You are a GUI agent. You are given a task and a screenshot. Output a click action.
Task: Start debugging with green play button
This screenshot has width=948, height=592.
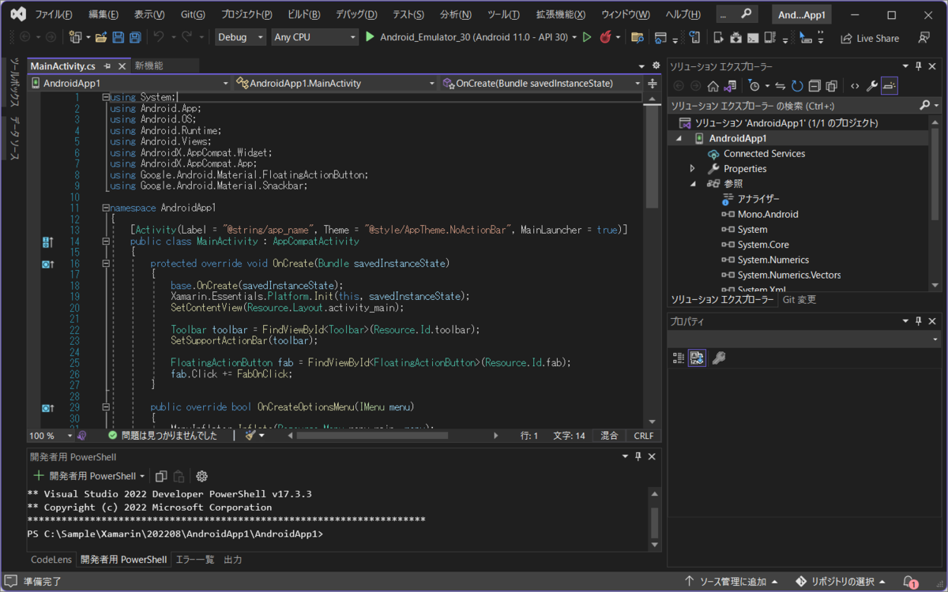click(x=370, y=37)
